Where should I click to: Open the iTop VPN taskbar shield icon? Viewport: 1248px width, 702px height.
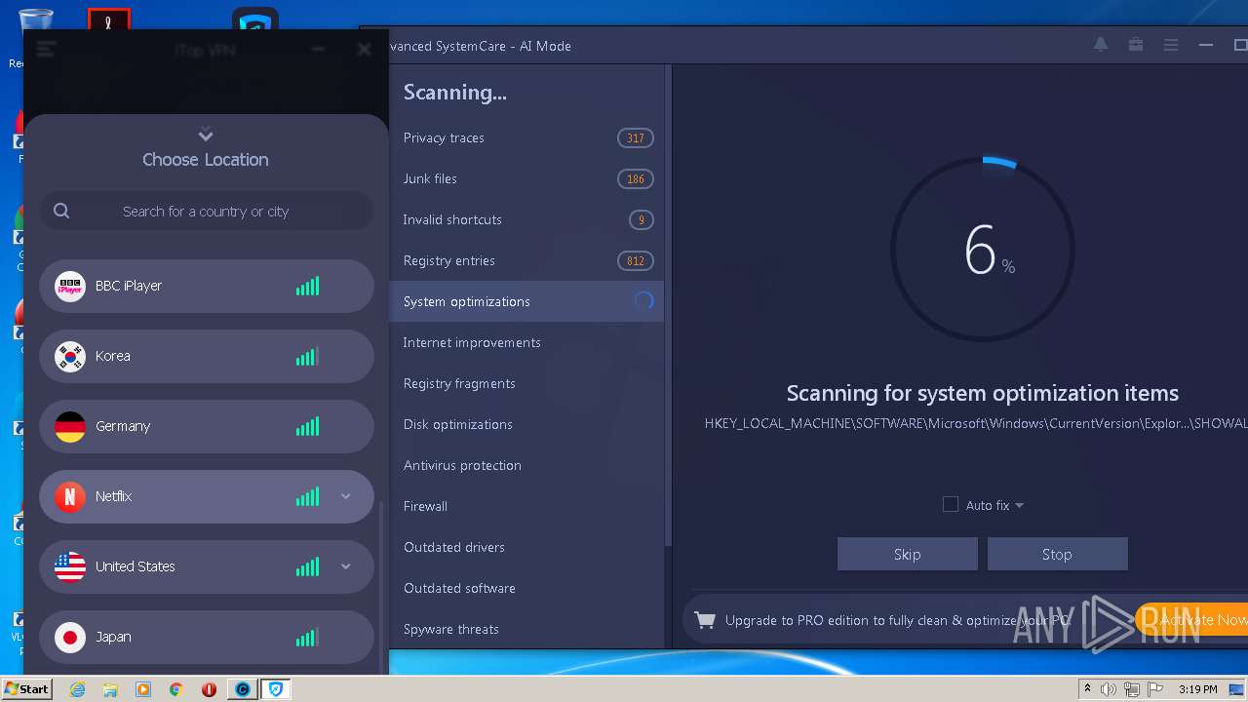click(x=276, y=689)
